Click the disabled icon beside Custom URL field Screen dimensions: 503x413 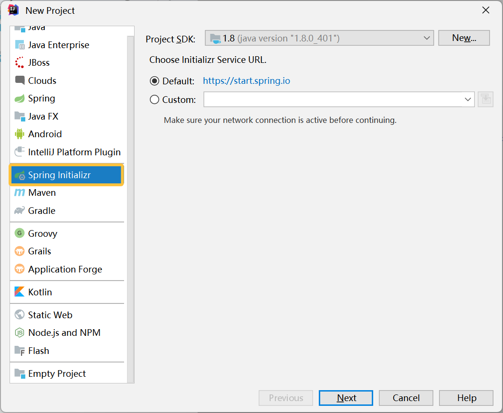(x=485, y=99)
